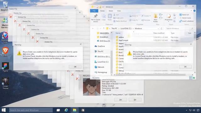Open the Move to dropdown
This screenshot has width=201, height=113.
pos(134,16)
